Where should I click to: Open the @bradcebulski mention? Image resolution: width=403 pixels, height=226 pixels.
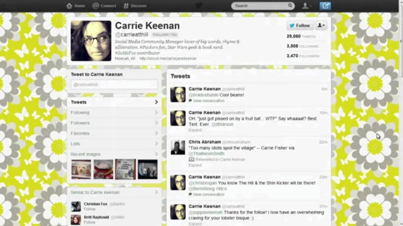[x=203, y=95]
